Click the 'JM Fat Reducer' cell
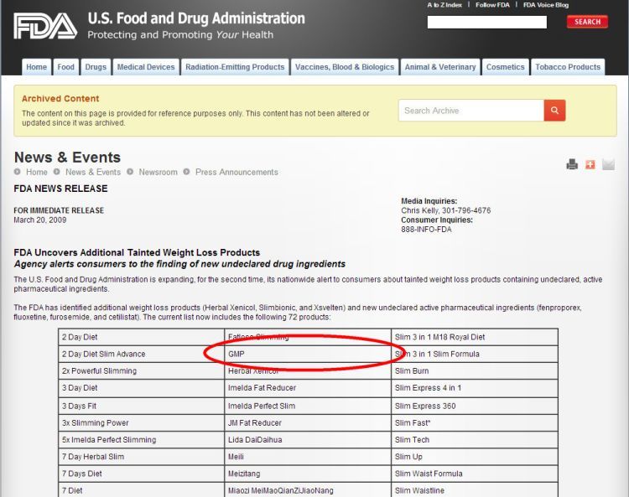 (x=308, y=423)
